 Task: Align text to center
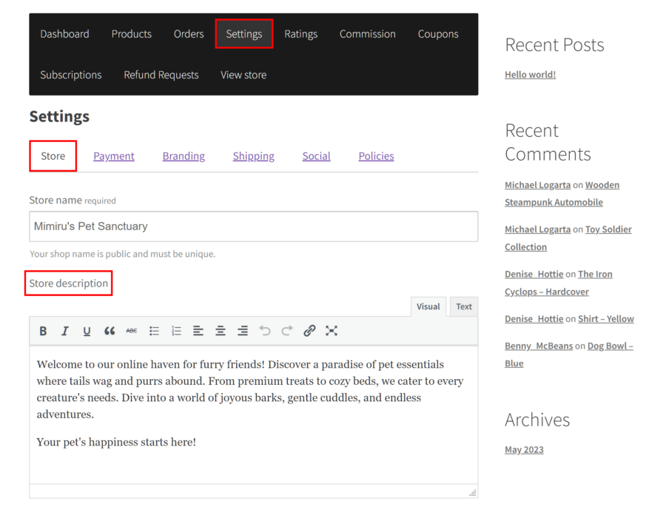click(x=221, y=331)
